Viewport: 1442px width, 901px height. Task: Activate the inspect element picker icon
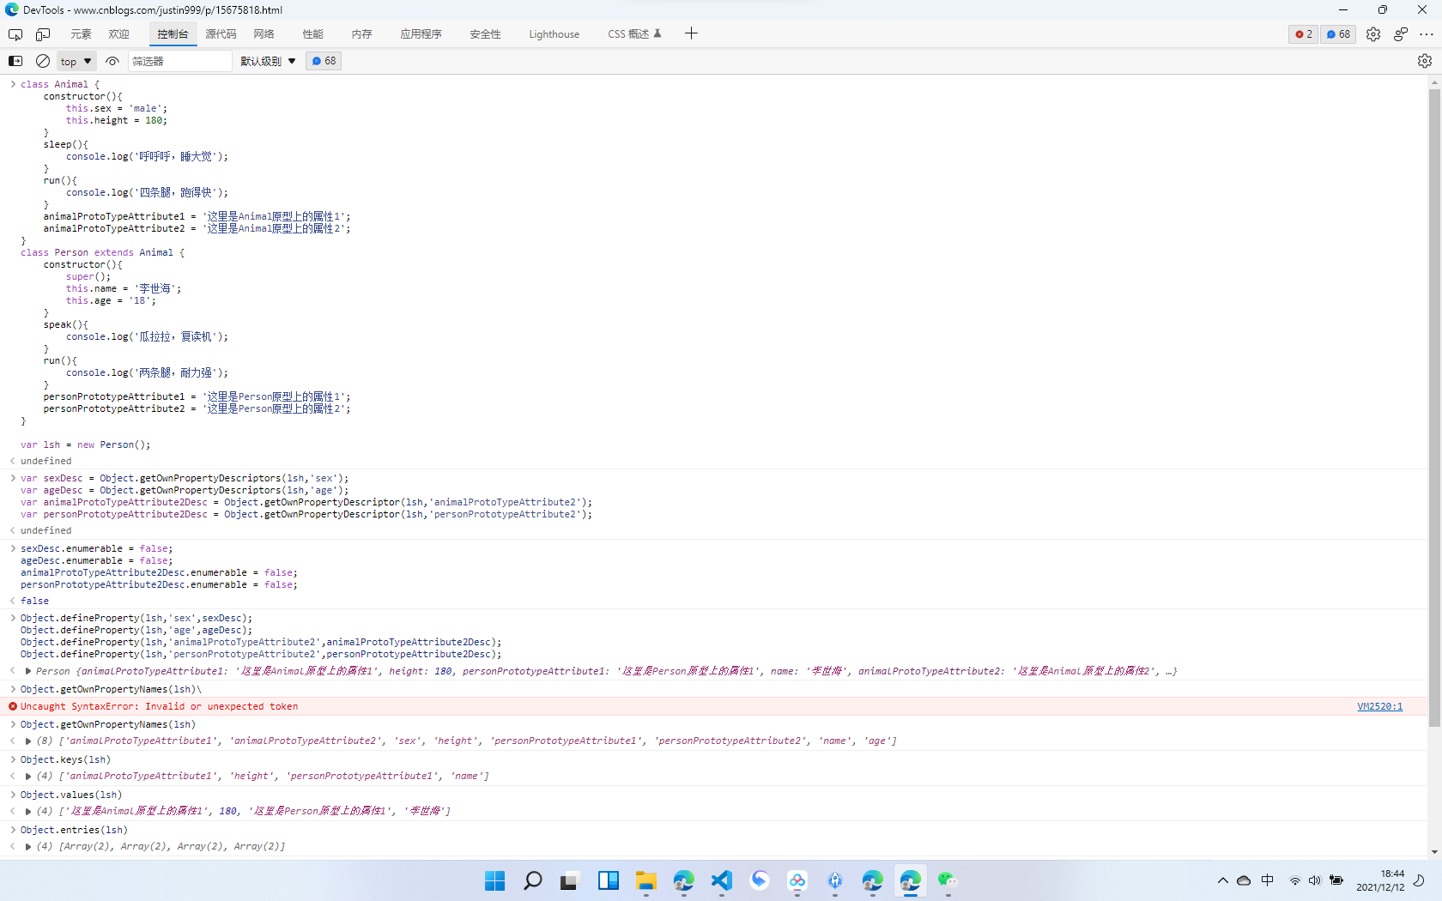point(15,34)
